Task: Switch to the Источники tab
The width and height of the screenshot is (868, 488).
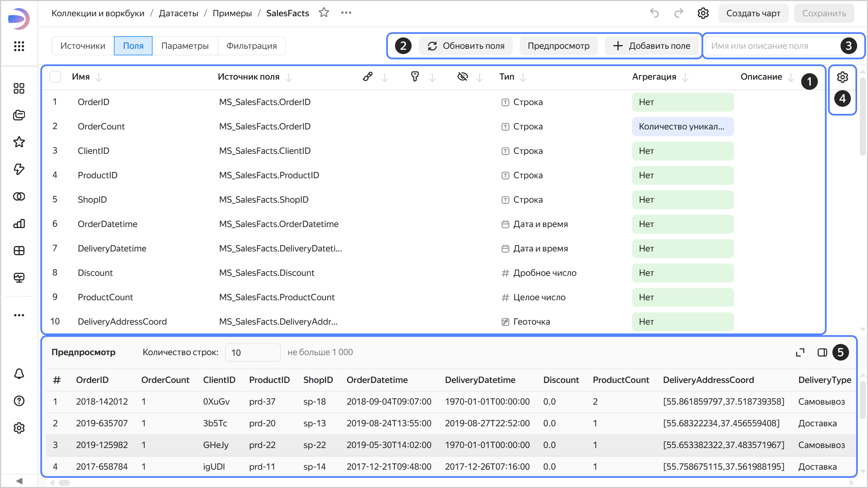Action: tap(83, 45)
